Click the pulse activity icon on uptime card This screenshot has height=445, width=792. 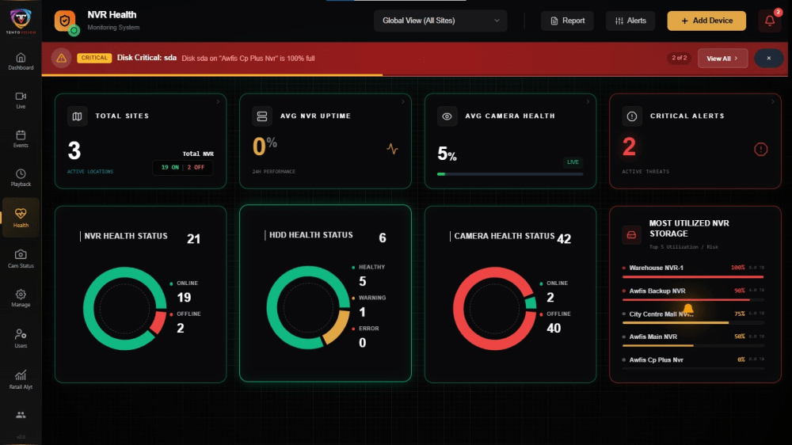[x=392, y=149]
